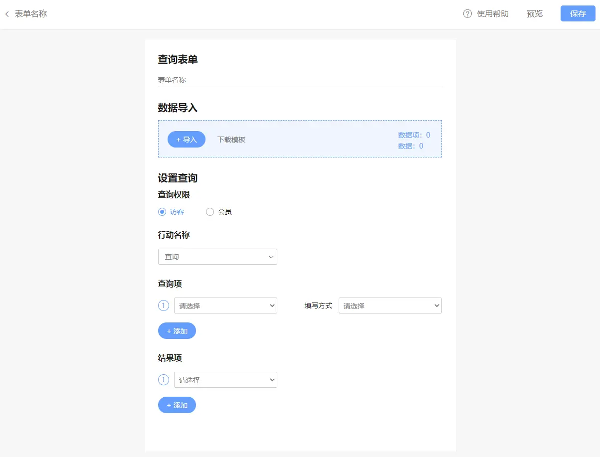Expand the 查询项 请选择 dropdown
This screenshot has height=457, width=600.
(225, 305)
